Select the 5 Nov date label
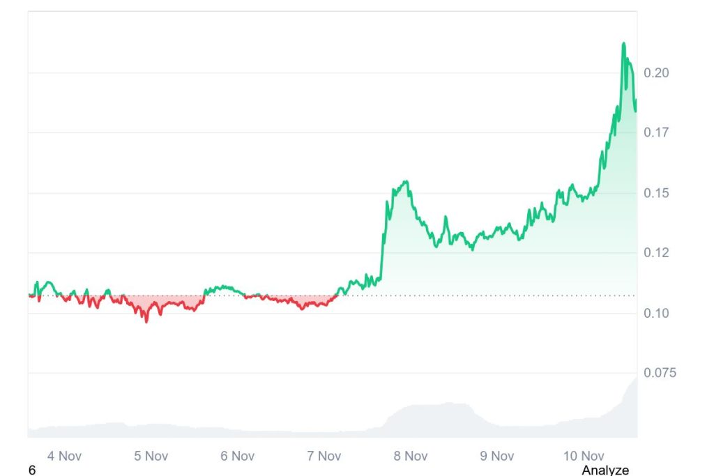 pyautogui.click(x=151, y=456)
